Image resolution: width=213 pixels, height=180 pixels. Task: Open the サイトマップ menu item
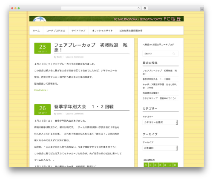pos(78,31)
